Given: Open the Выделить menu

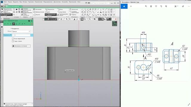Looking at the screenshot, I should coord(16,2).
